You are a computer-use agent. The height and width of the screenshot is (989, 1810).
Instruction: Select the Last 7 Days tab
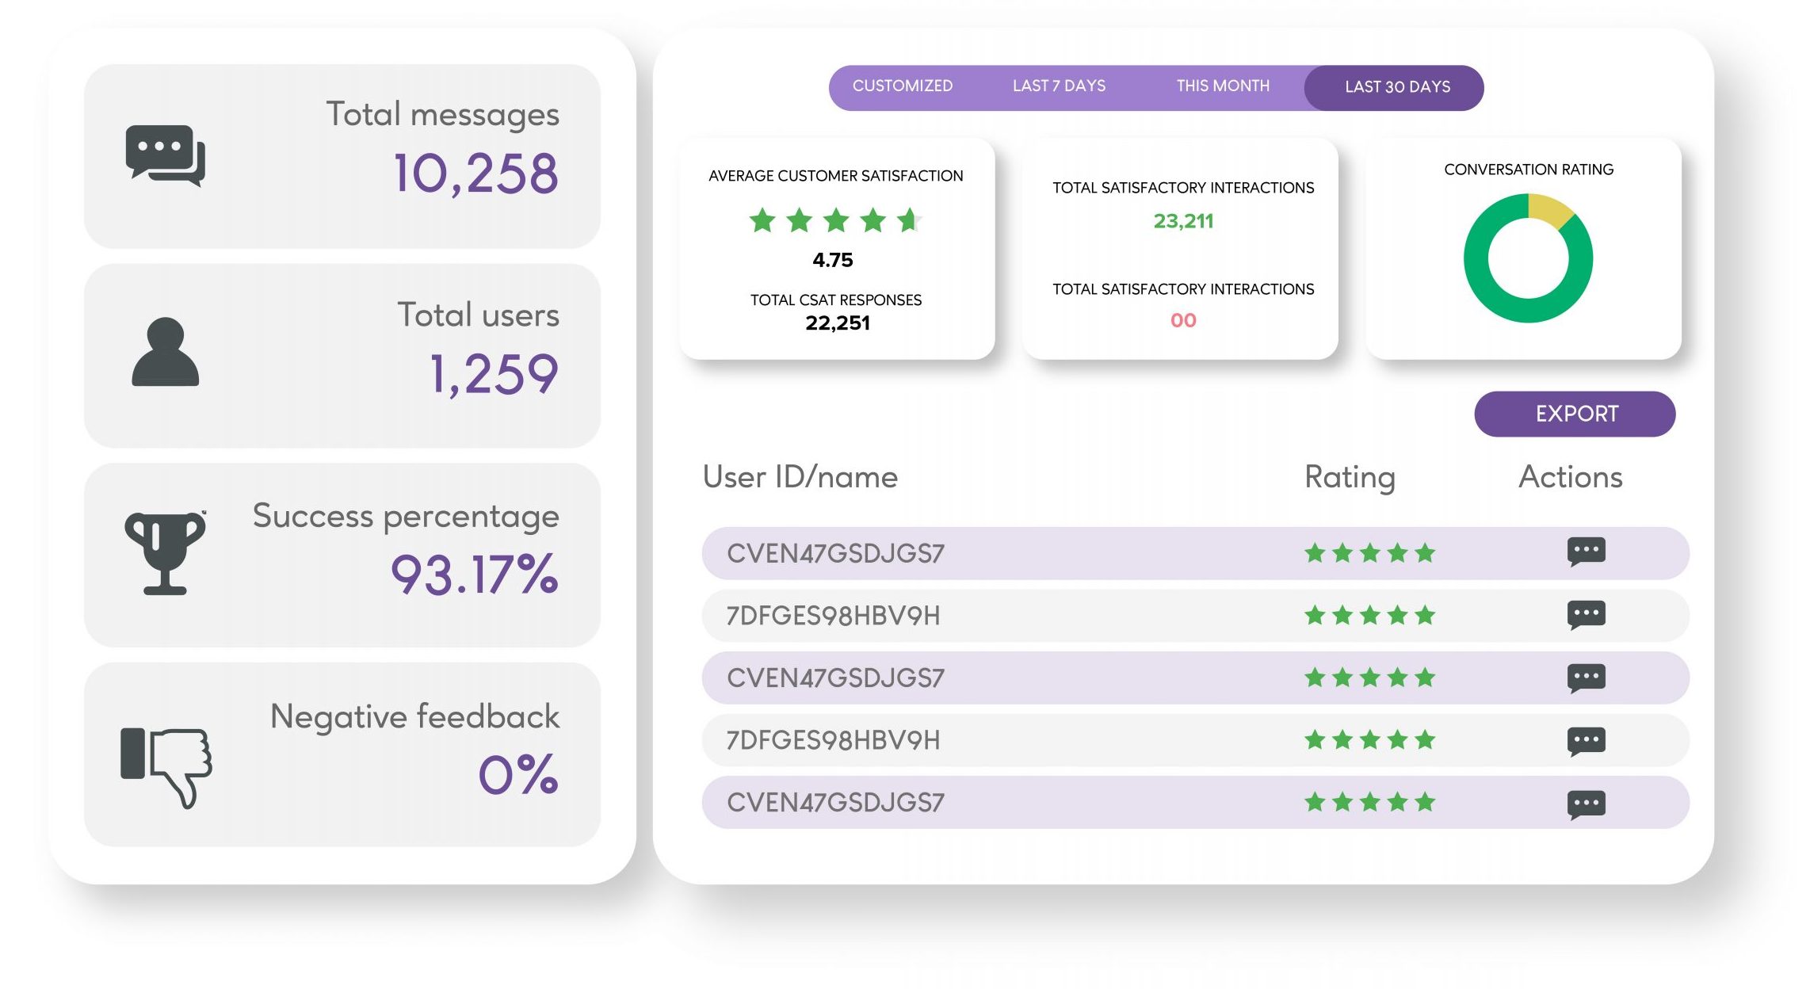(x=1059, y=86)
